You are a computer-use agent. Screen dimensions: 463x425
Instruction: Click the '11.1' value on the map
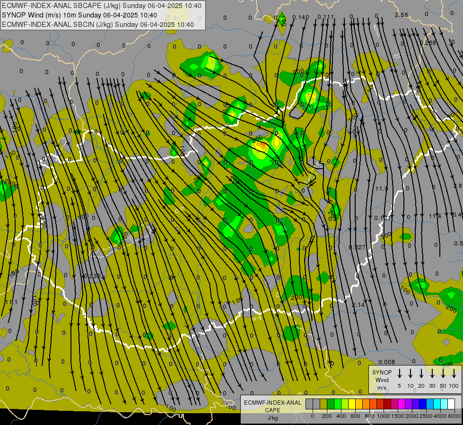[11, 302]
